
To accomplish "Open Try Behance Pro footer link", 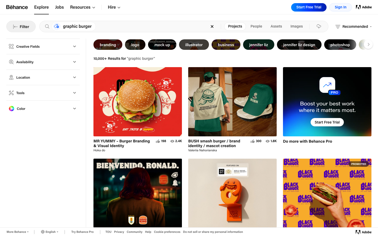I will pos(82,232).
